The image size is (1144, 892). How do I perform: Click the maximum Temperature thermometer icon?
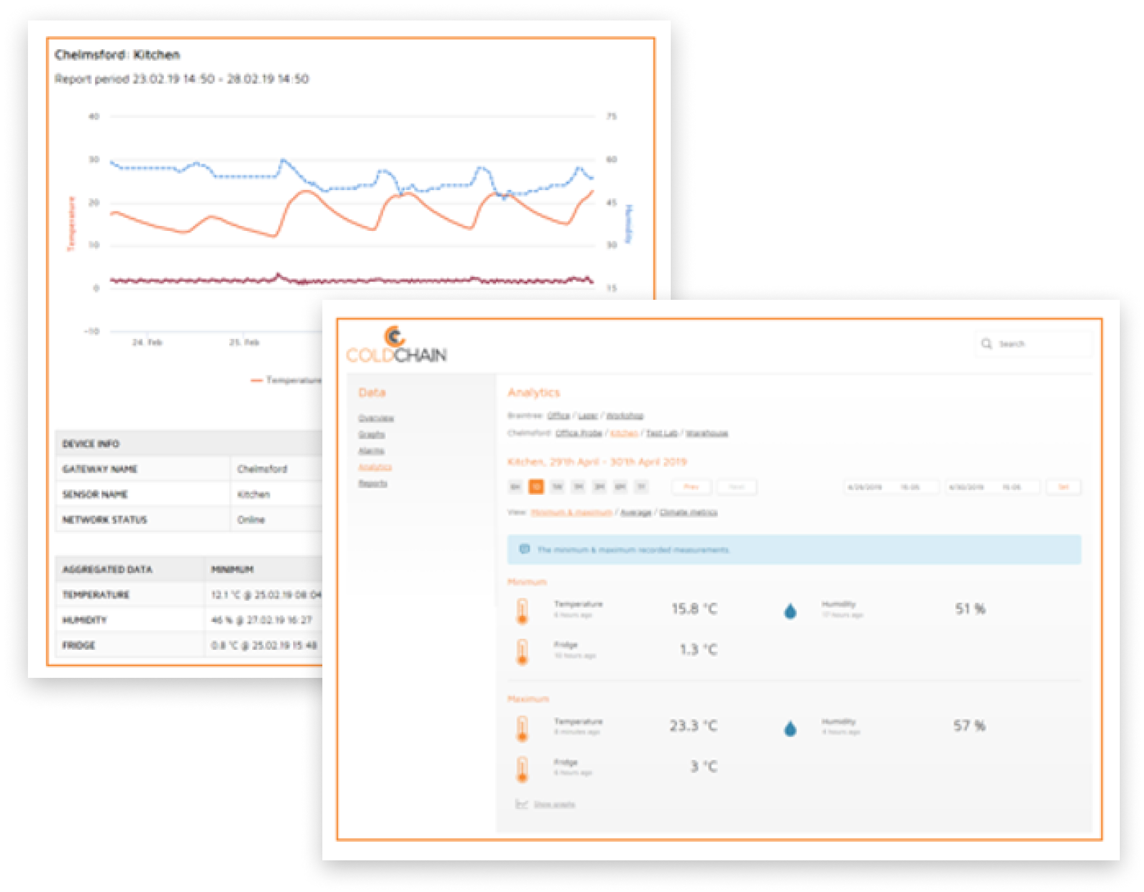pos(522,728)
